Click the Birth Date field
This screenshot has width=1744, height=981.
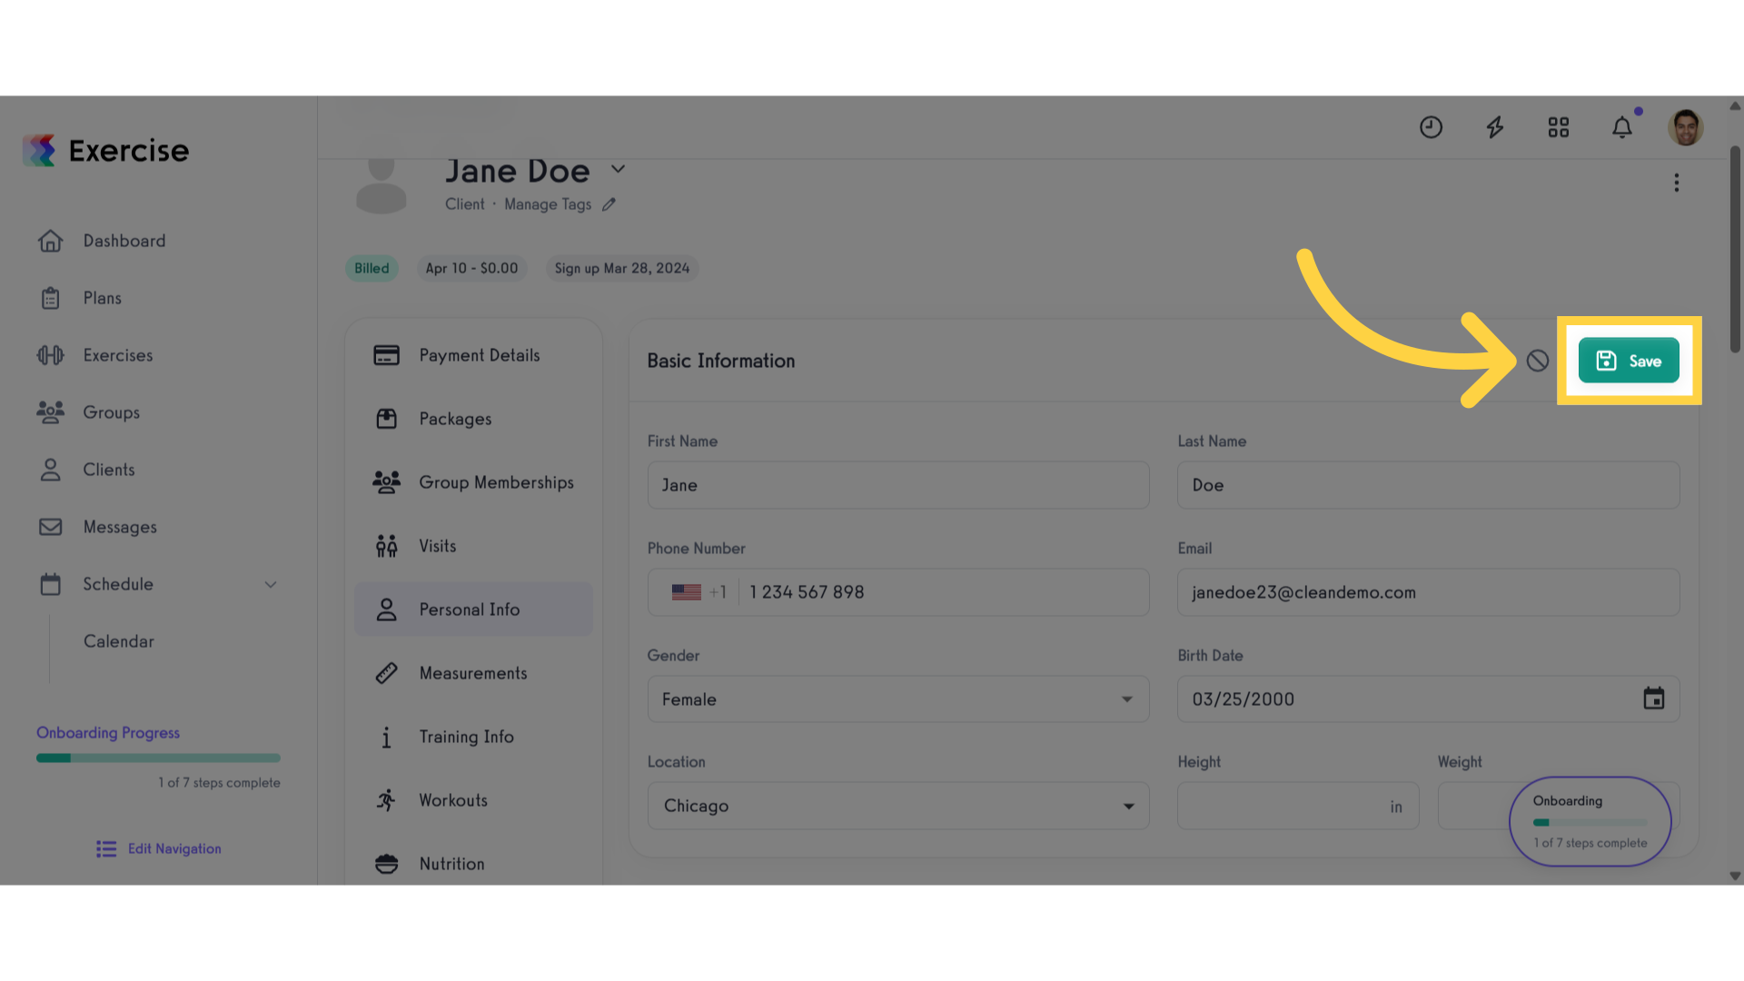[1429, 699]
